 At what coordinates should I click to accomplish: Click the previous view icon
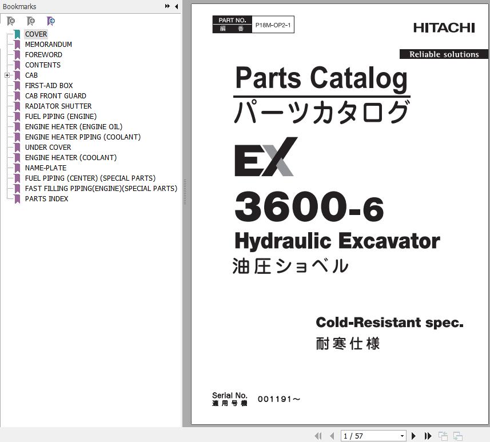click(443, 436)
